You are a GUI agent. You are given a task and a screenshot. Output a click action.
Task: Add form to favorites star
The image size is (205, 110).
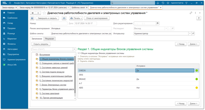[x=44, y=13]
